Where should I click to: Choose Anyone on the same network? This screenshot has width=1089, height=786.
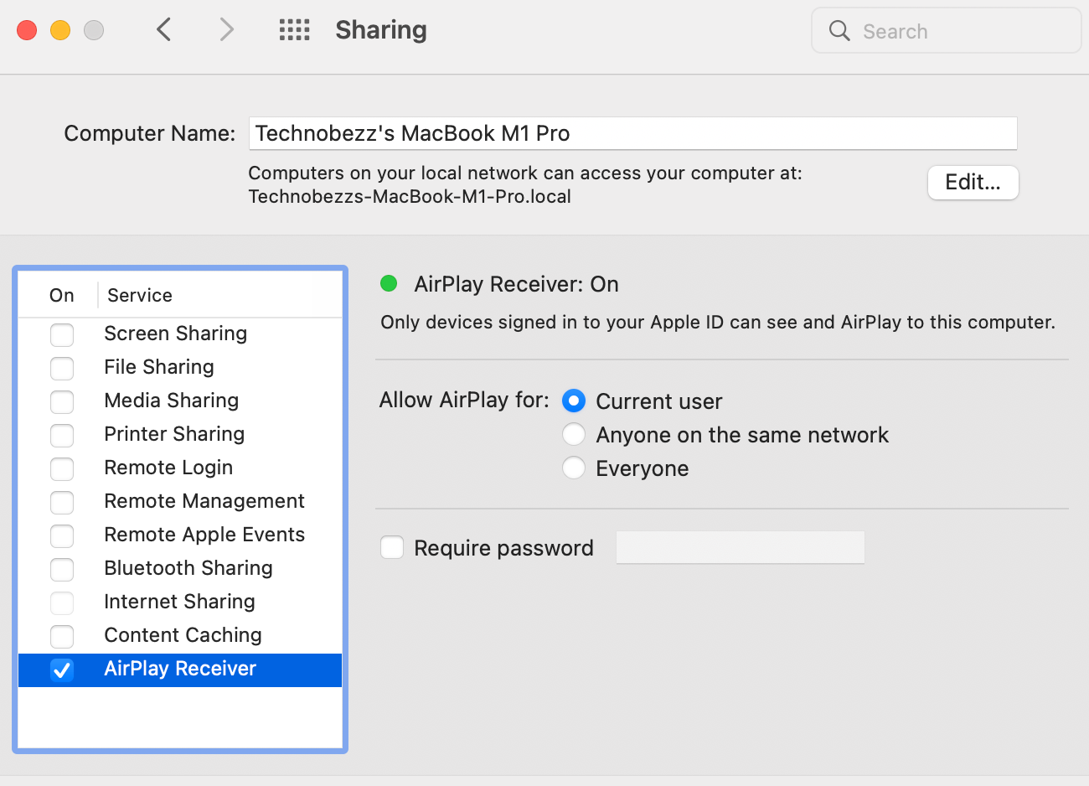pos(574,434)
